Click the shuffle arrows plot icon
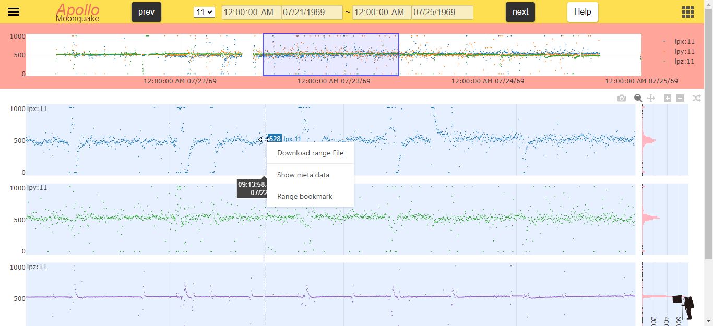Screen dimensions: 713x326 (696, 98)
